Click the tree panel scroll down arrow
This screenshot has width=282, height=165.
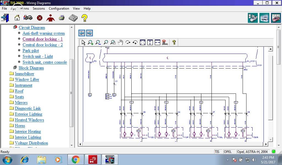coord(72,145)
